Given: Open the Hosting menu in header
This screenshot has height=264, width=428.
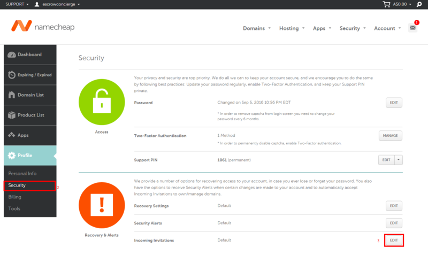Looking at the screenshot, I should [292, 28].
